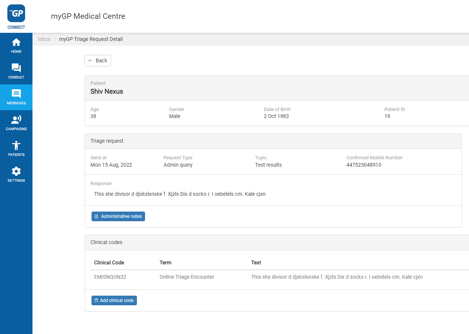Select the term Online Triage Encounter
Image resolution: width=469 pixels, height=334 pixels.
187,277
